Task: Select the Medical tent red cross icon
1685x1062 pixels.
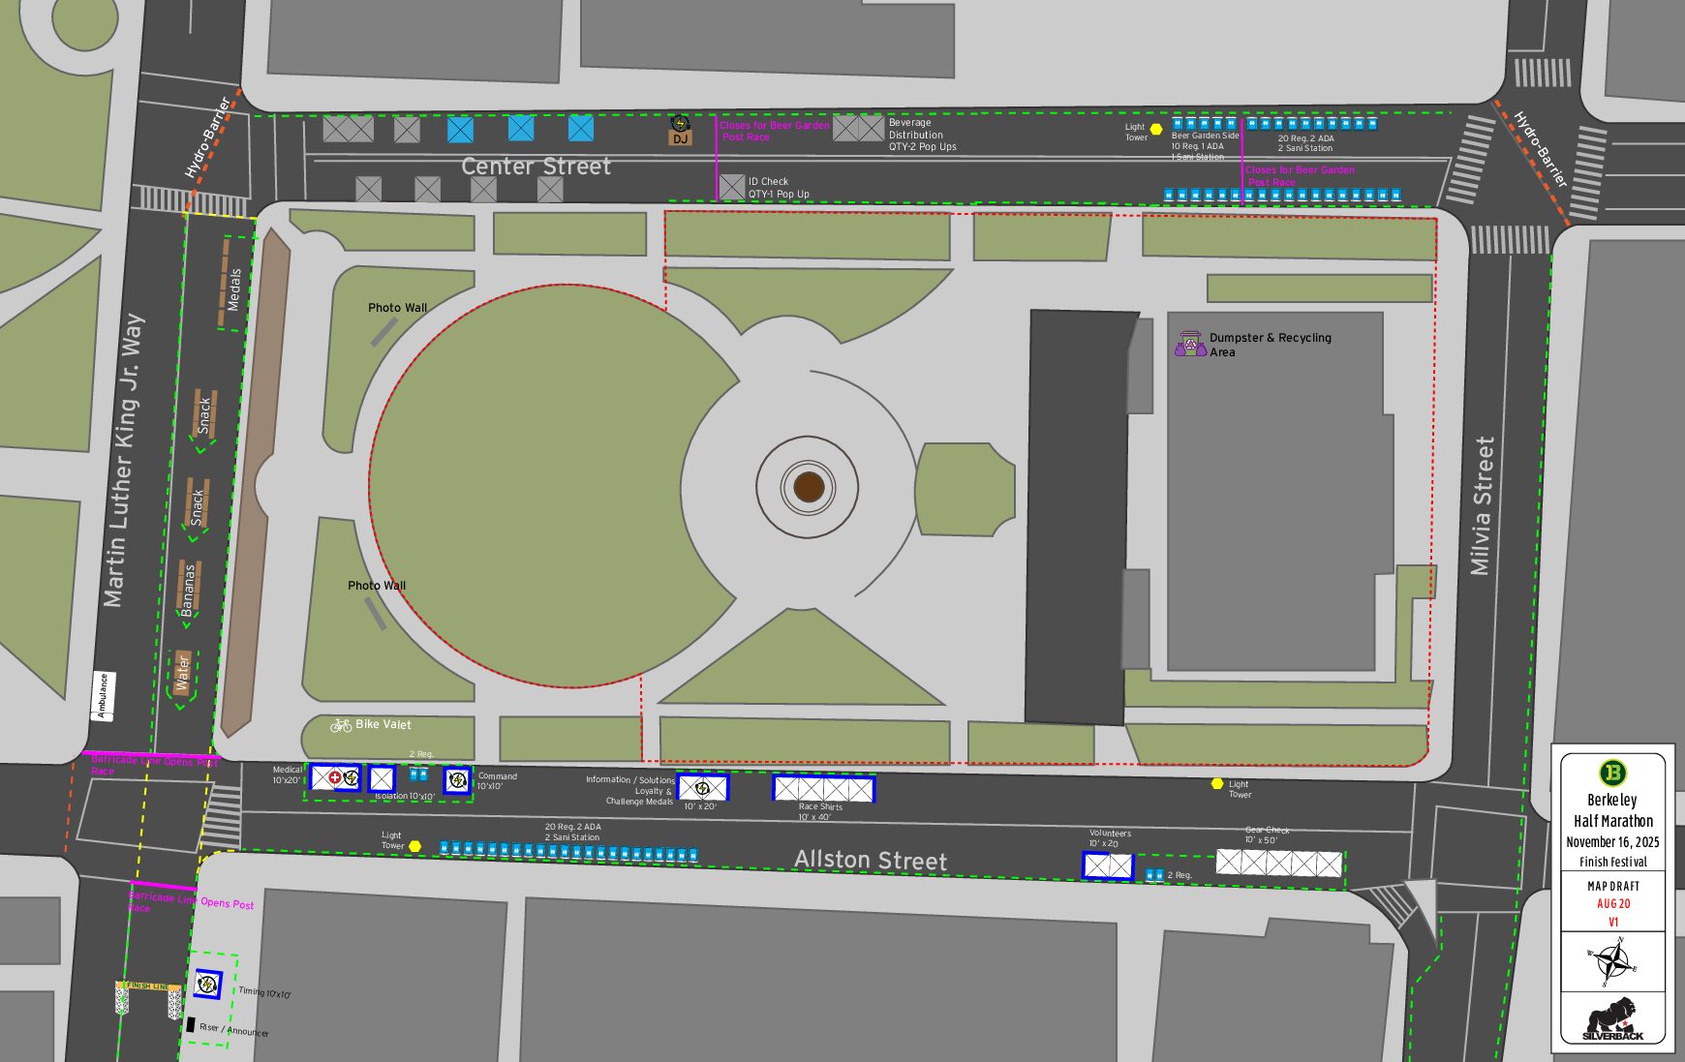Action: pyautogui.click(x=334, y=777)
